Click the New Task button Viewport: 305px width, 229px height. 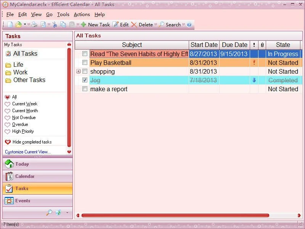pos(95,25)
